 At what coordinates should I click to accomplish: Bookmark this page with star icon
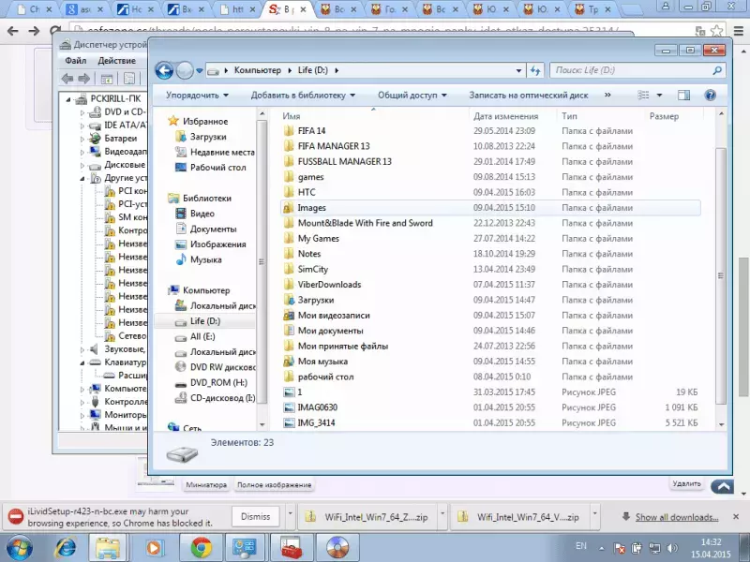click(716, 31)
